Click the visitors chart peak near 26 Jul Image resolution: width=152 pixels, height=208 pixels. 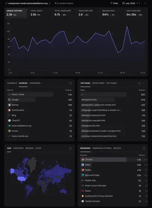pyautogui.click(x=127, y=26)
